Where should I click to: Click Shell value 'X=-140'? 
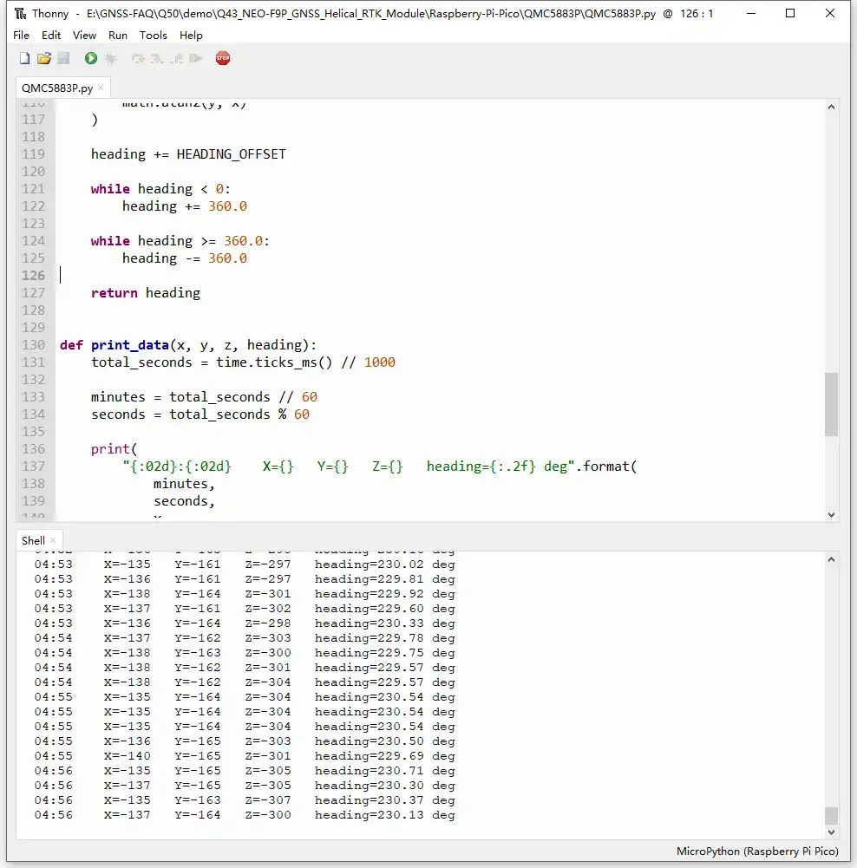(x=127, y=755)
